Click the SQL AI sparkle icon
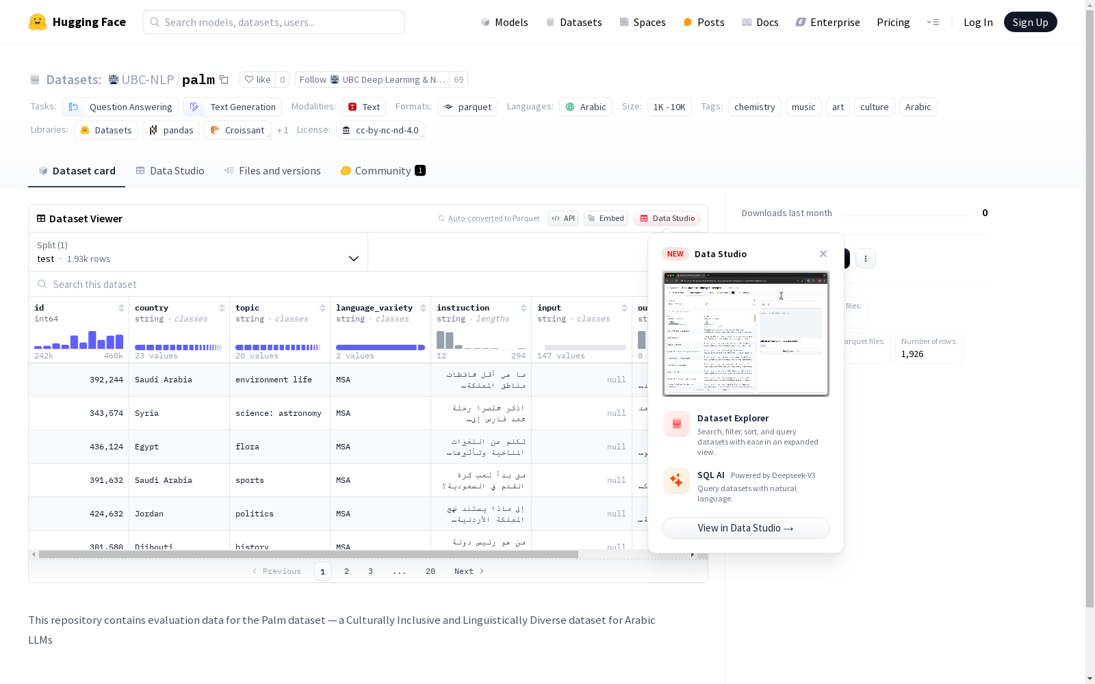The width and height of the screenshot is (1095, 684). coord(677,481)
